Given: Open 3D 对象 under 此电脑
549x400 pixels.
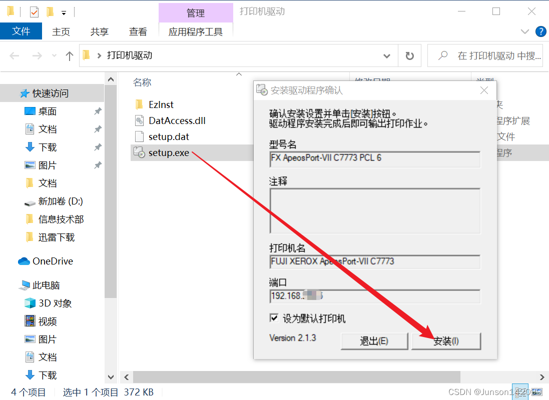Looking at the screenshot, I should pyautogui.click(x=49, y=303).
